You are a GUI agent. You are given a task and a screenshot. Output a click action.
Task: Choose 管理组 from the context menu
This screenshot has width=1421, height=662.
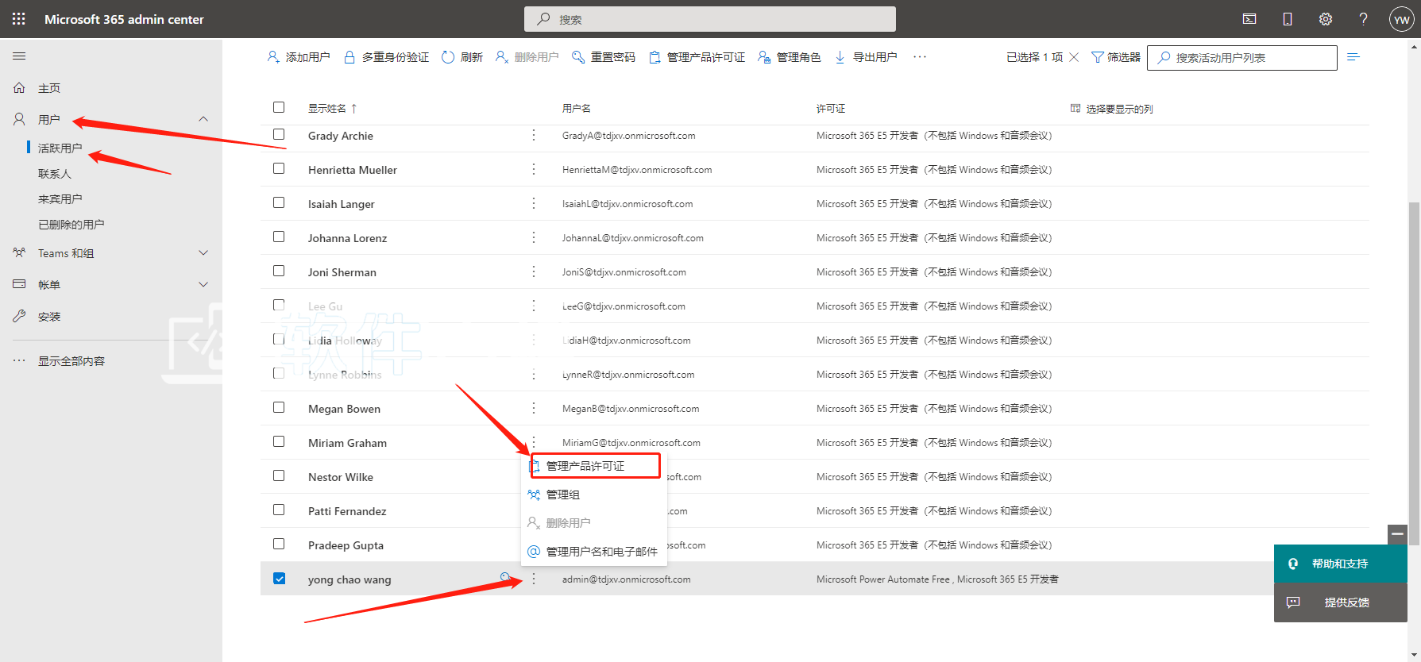[x=563, y=495]
